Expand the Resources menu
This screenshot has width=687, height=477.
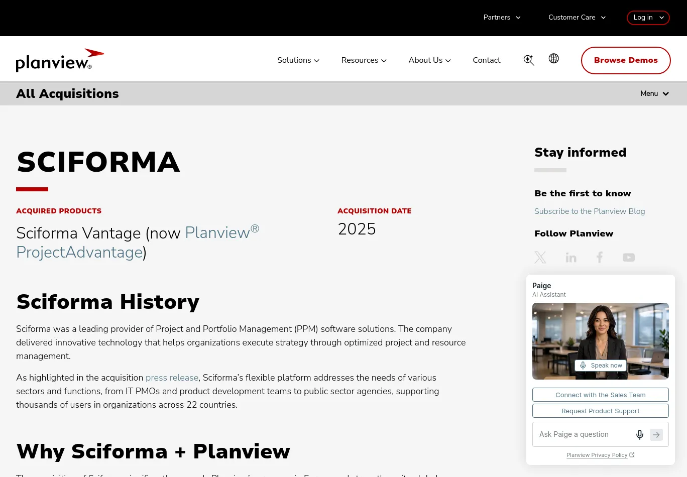[364, 60]
